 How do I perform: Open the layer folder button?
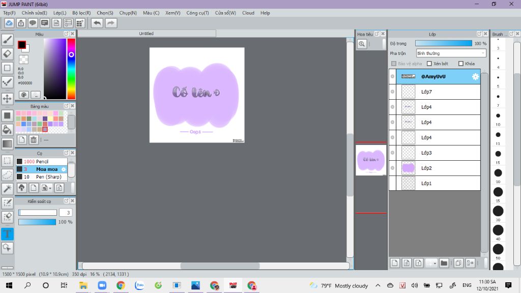pos(444,263)
